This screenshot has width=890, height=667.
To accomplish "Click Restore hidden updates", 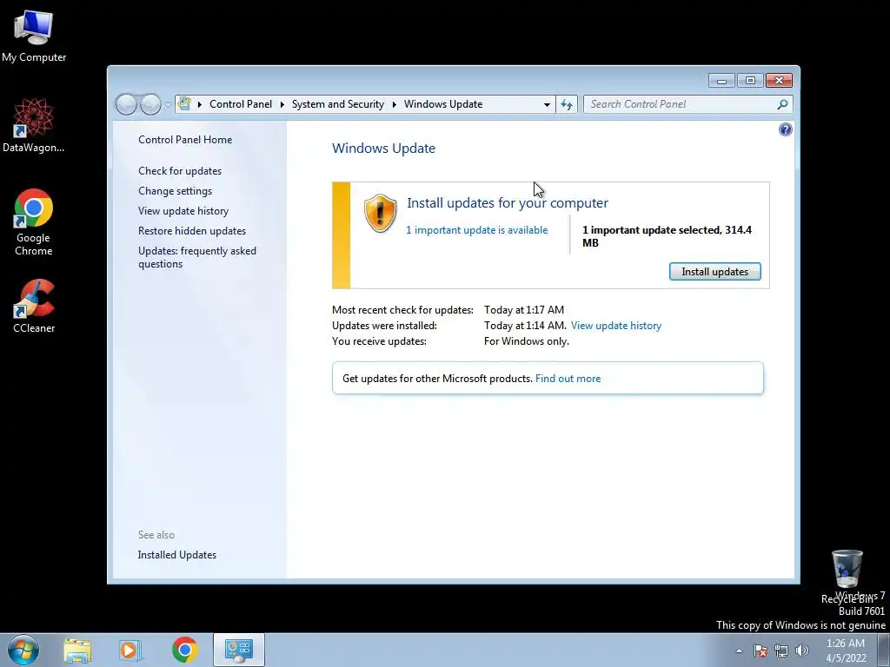I will pyautogui.click(x=192, y=231).
